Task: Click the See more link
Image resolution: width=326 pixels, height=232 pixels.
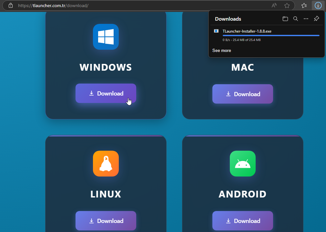Action: tap(221, 51)
